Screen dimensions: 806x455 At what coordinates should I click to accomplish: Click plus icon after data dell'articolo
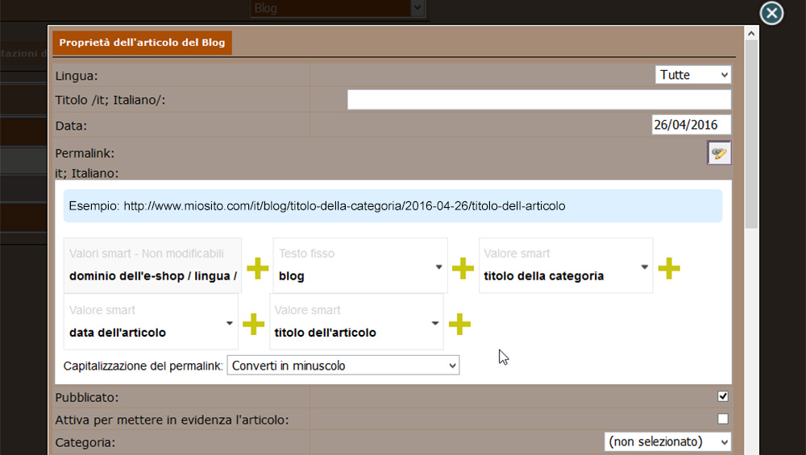point(253,324)
